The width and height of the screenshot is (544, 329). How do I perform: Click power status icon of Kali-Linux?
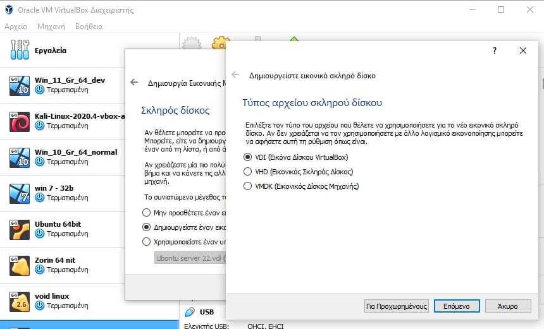tap(40, 126)
